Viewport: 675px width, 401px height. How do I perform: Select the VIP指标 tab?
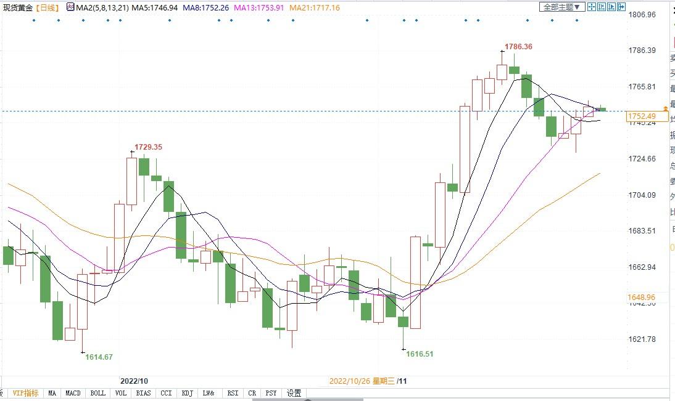[25, 393]
